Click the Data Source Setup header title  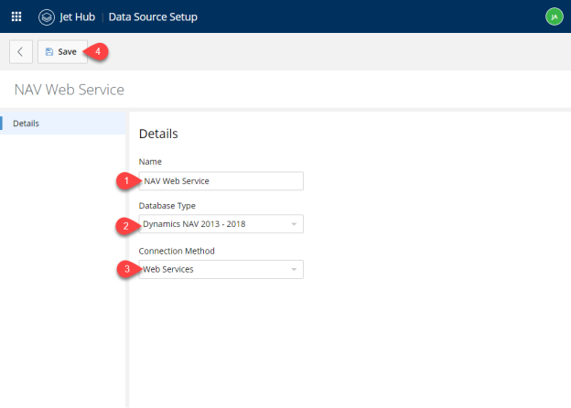[153, 17]
